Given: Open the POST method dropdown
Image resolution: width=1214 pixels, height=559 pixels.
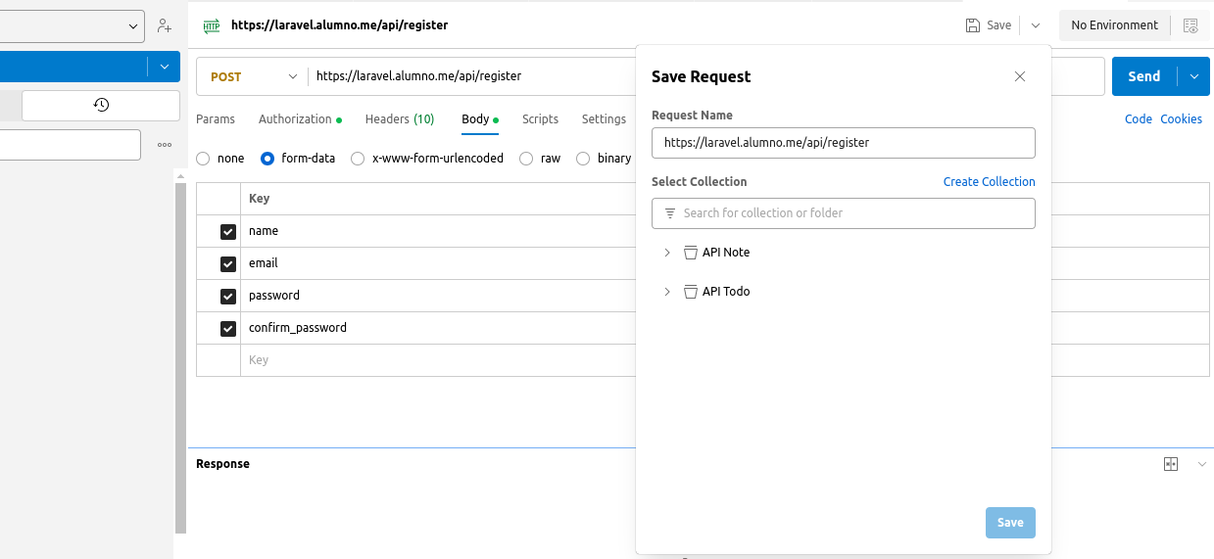Looking at the screenshot, I should (x=253, y=76).
